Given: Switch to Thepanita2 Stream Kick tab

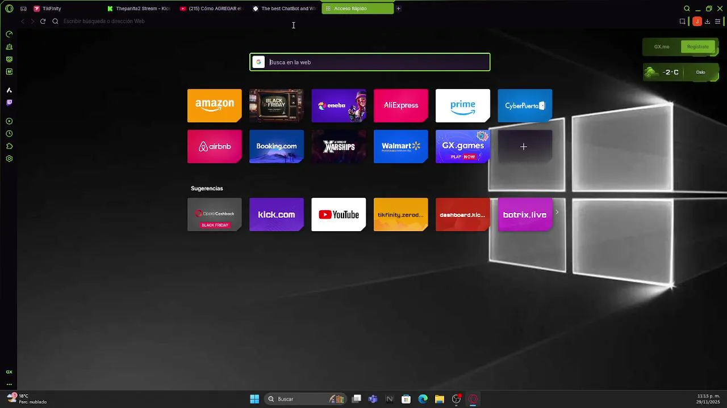Looking at the screenshot, I should tap(139, 8).
